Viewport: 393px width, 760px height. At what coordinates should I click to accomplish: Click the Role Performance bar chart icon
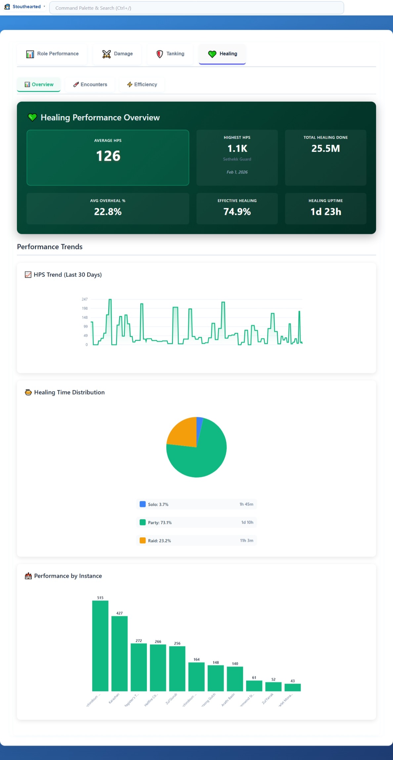tap(30, 54)
